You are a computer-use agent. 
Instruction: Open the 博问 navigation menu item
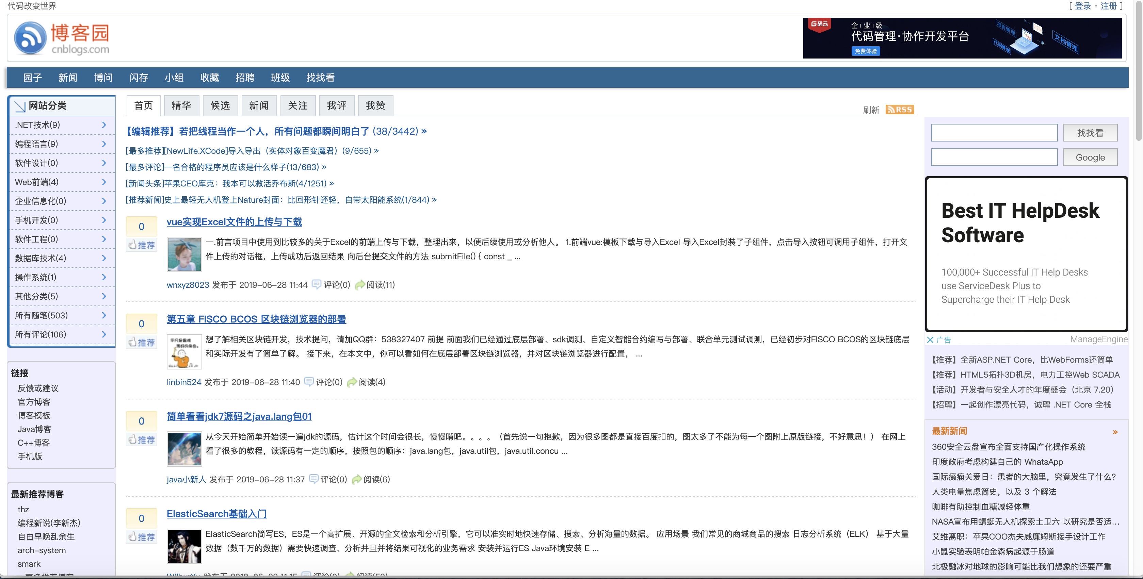103,78
